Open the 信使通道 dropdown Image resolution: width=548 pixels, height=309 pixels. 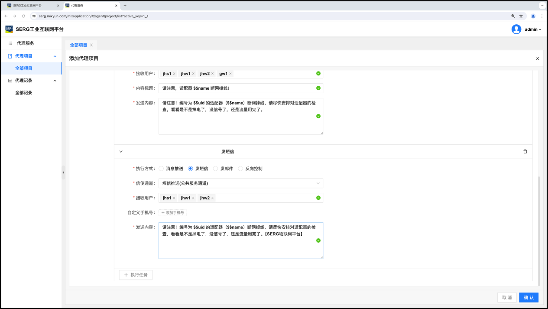[240, 183]
